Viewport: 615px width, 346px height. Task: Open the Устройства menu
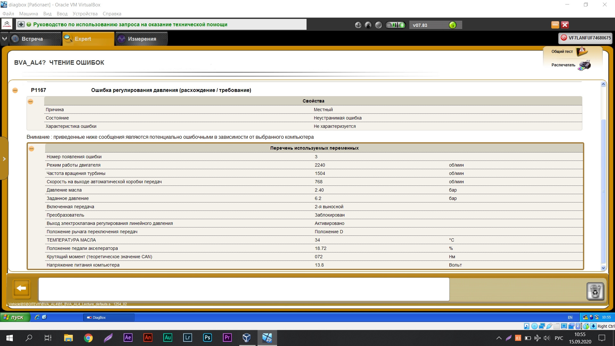[85, 14]
